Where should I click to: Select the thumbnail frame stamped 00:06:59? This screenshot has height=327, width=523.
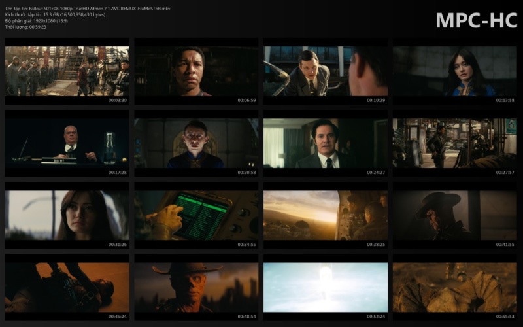196,71
